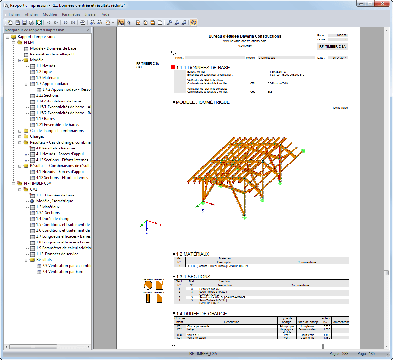Go to the next page arrow
393x360 pixels.
pyautogui.click(x=56, y=23)
